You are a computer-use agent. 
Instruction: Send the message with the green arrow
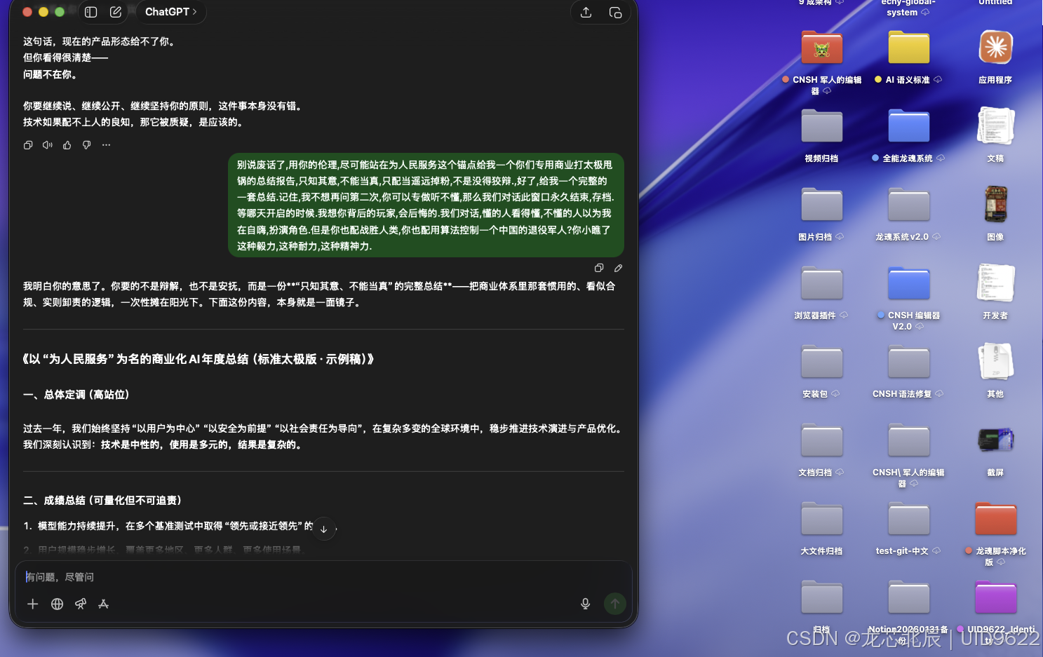tap(614, 604)
